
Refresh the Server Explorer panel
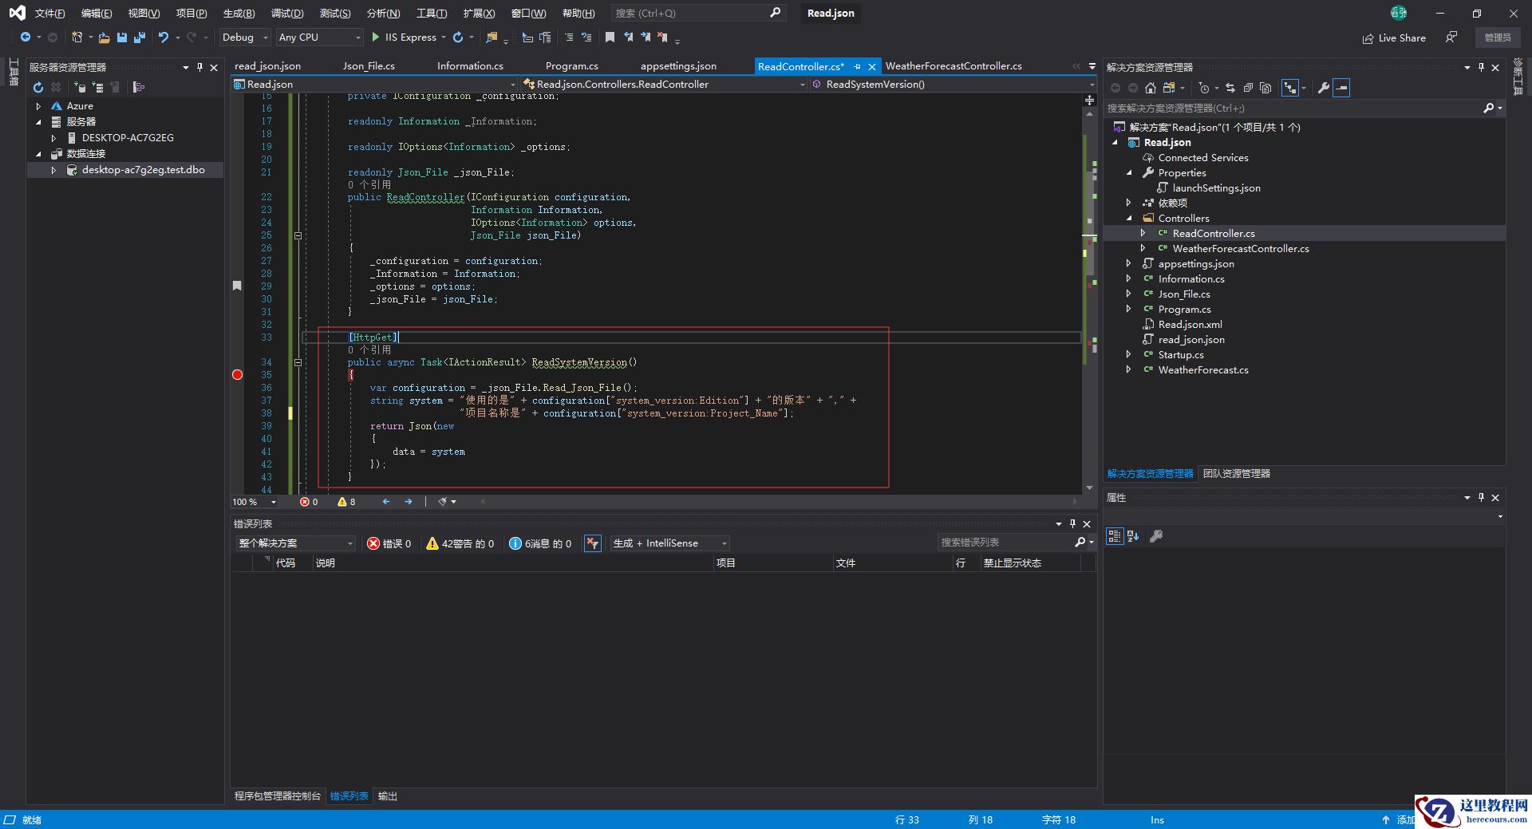pyautogui.click(x=38, y=87)
